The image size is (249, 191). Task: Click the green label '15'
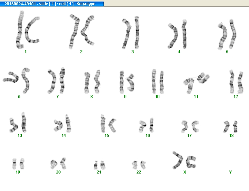(107, 135)
